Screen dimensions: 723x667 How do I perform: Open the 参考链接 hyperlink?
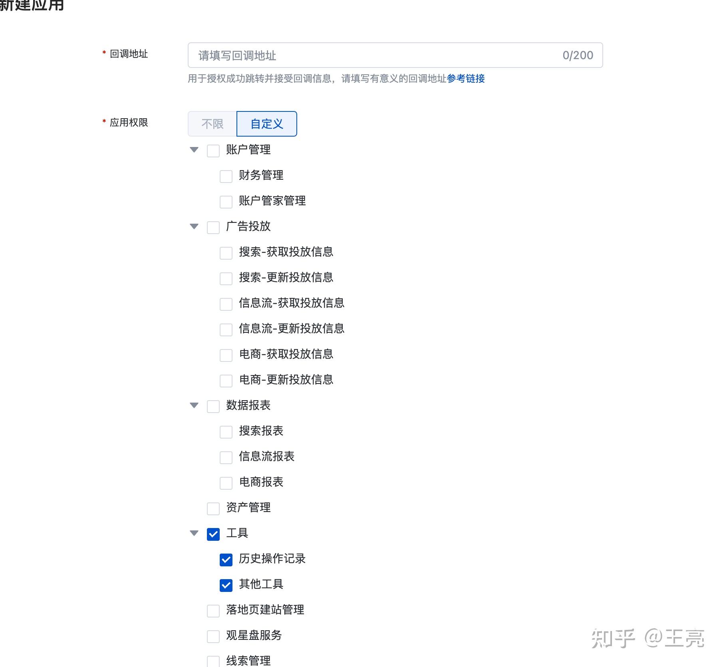tap(466, 79)
